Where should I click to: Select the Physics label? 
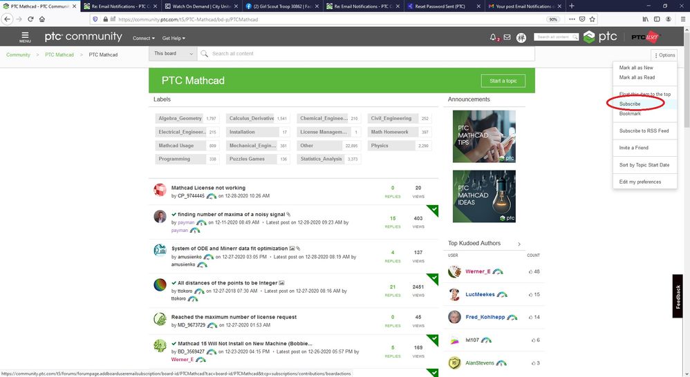click(380, 146)
